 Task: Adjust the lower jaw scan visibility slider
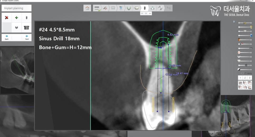point(245,57)
